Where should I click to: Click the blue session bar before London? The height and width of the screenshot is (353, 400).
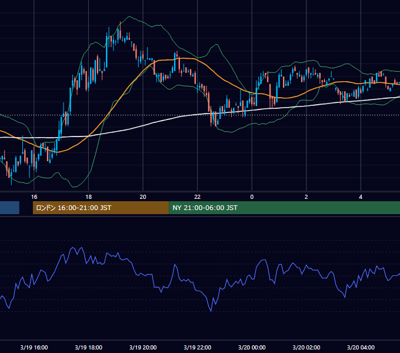coord(9,208)
